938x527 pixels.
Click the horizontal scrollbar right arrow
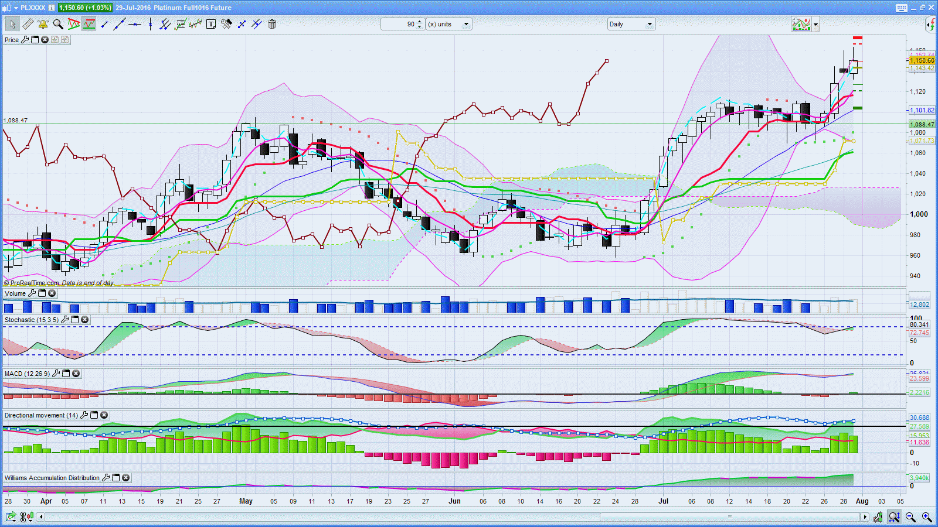pos(865,516)
